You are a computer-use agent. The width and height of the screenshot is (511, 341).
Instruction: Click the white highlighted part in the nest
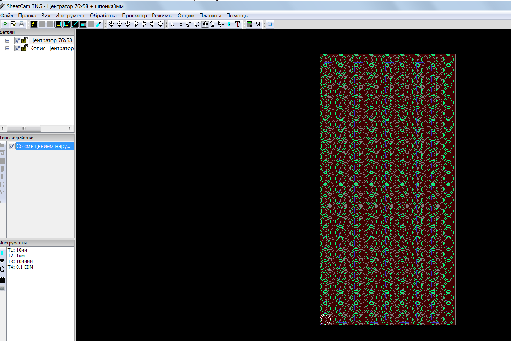(325, 319)
